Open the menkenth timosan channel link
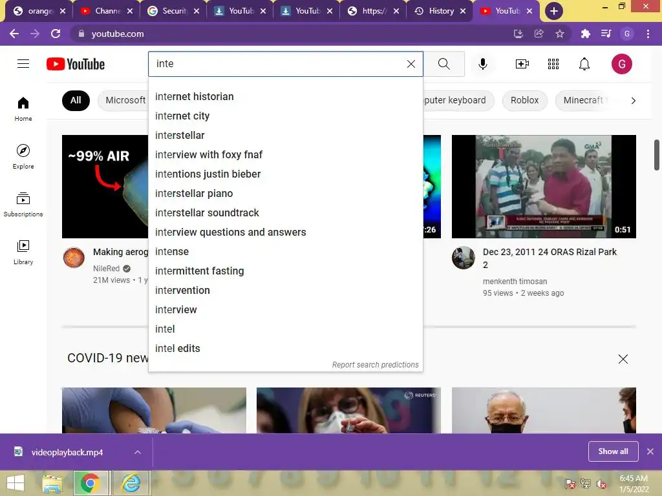 click(515, 282)
